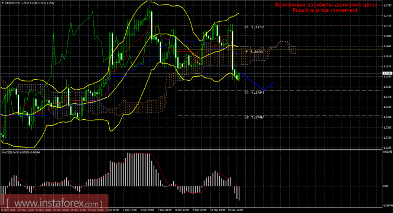Click the red 'Possible price movement' caption
393x213 pixels.
click(x=325, y=10)
